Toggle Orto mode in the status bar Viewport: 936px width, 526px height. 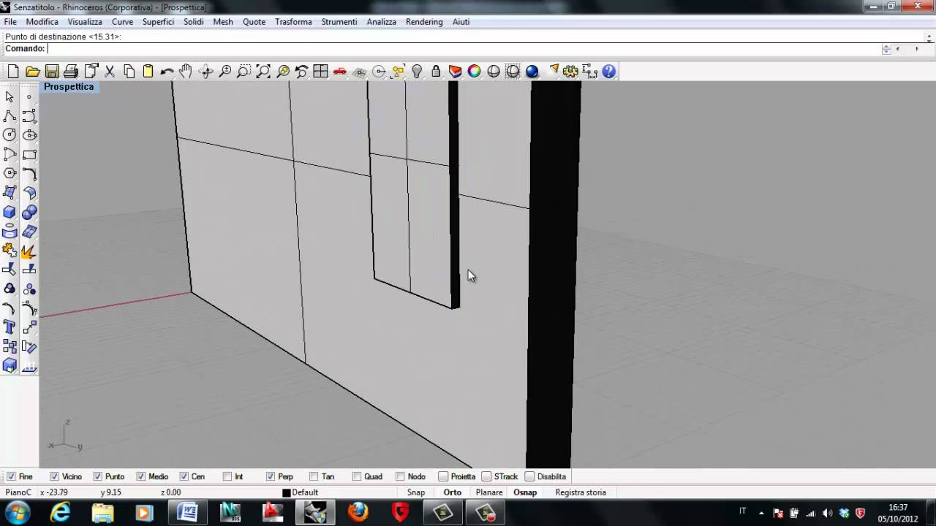point(453,492)
